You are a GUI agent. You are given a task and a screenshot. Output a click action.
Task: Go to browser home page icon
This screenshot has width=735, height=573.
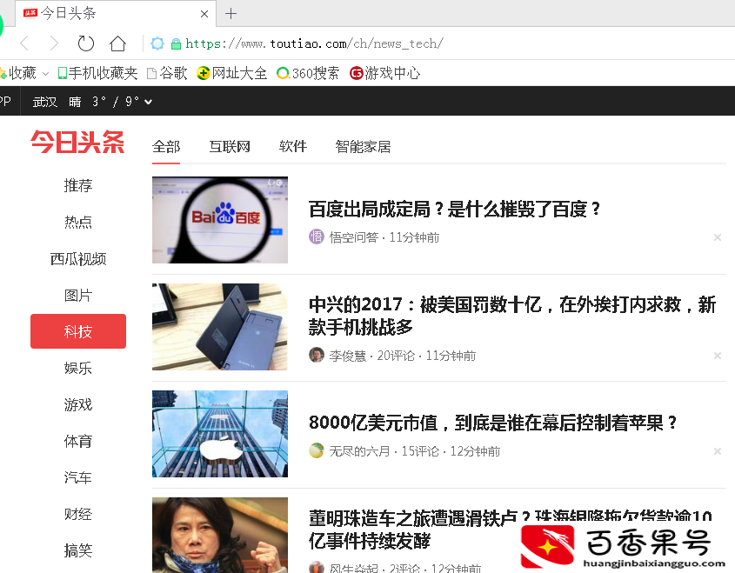117,43
